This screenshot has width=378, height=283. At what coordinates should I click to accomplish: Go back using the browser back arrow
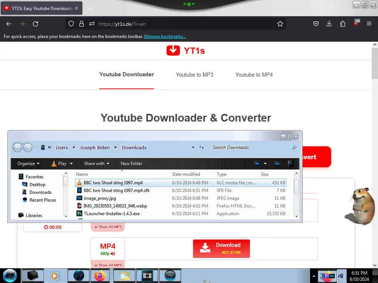pyautogui.click(x=9, y=24)
